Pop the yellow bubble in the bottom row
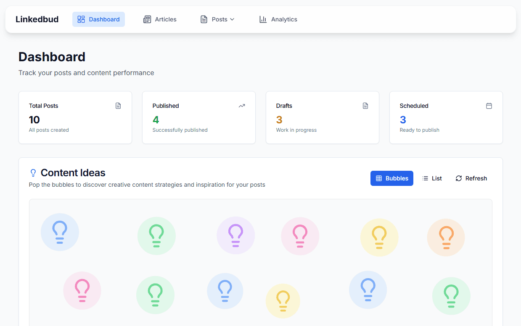 click(x=283, y=300)
